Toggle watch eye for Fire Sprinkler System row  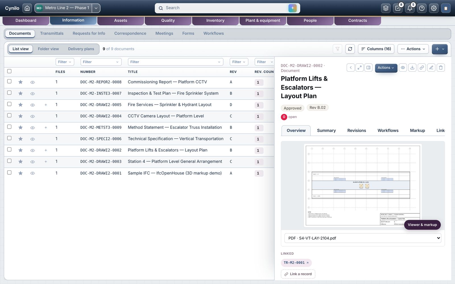pyautogui.click(x=32, y=94)
